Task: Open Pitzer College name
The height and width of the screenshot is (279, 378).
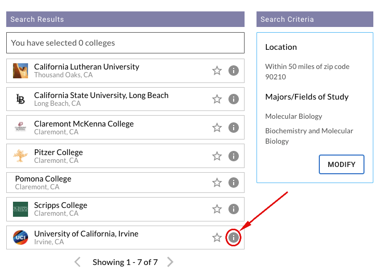Action: (x=58, y=152)
